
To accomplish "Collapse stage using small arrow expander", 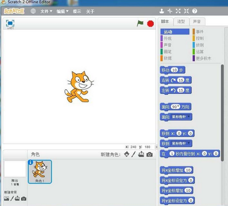I will (156, 147).
